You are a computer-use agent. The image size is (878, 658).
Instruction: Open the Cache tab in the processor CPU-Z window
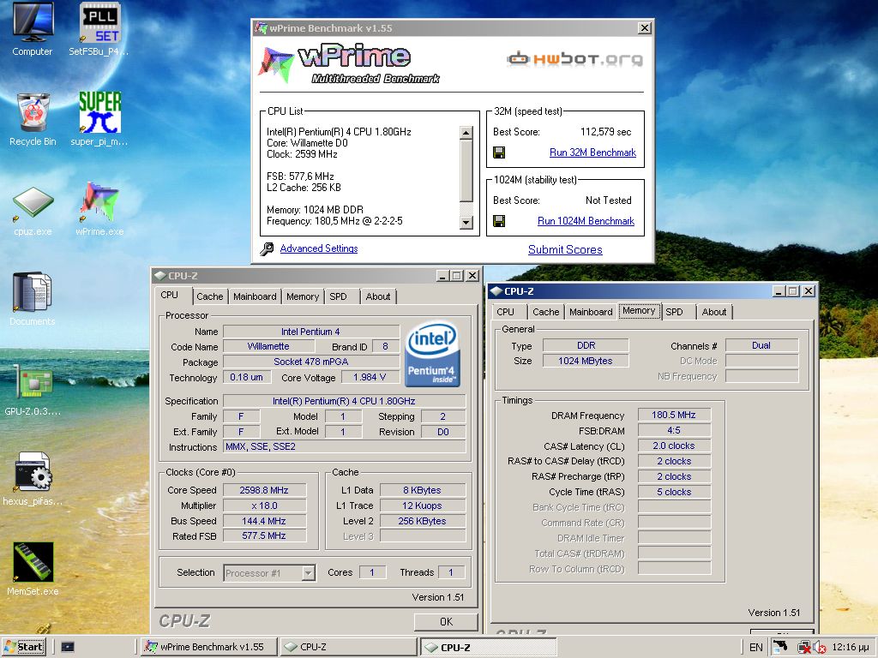[x=210, y=296]
